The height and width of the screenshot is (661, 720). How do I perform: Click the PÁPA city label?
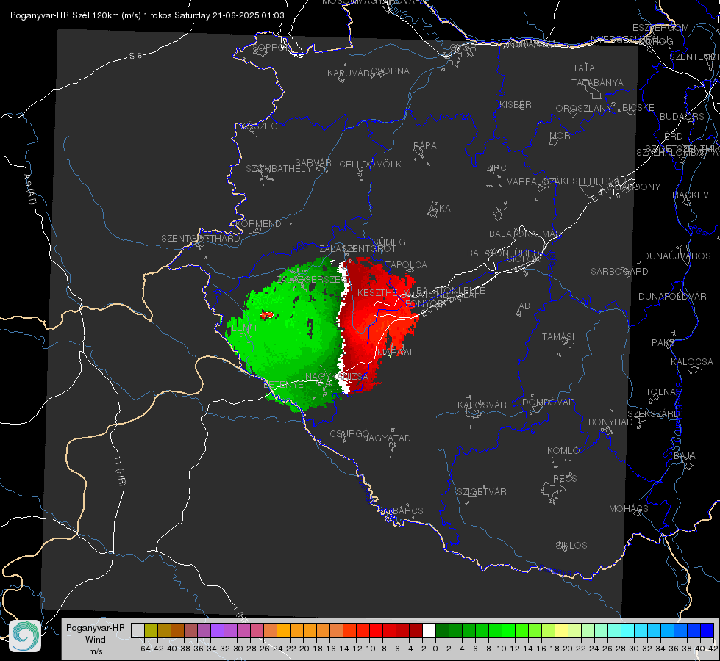click(x=425, y=146)
